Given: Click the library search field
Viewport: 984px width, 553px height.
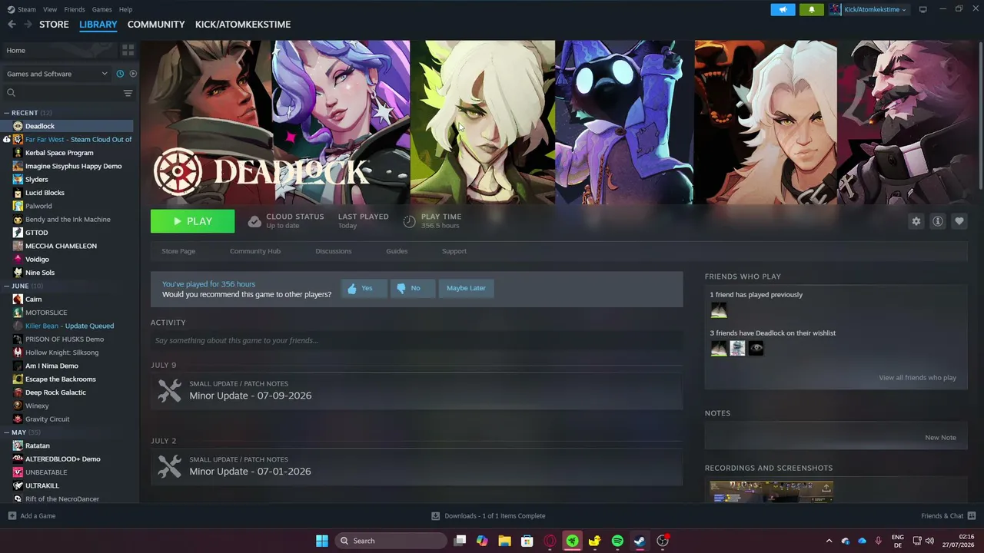Looking at the screenshot, I should point(61,93).
